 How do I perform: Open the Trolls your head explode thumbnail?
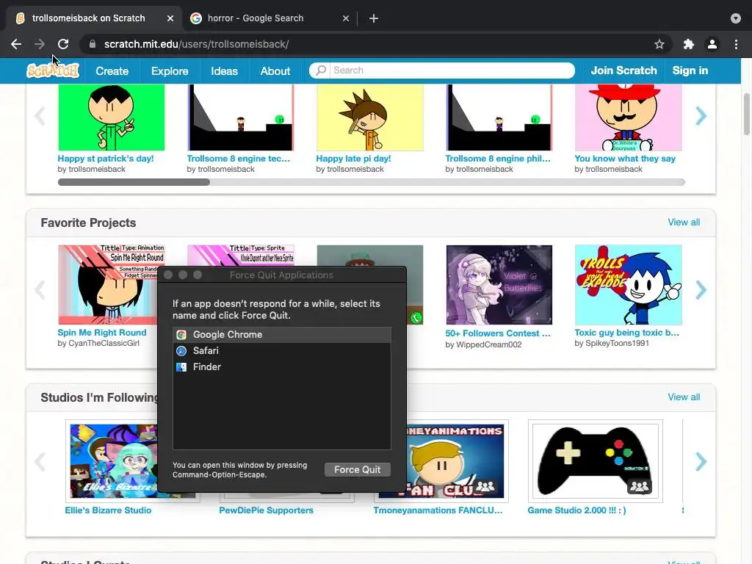(x=629, y=285)
